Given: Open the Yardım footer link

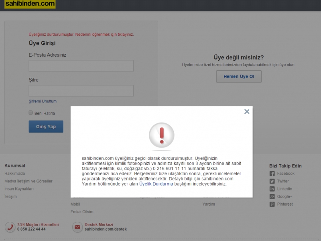Looking at the screenshot, I should click(209, 204).
